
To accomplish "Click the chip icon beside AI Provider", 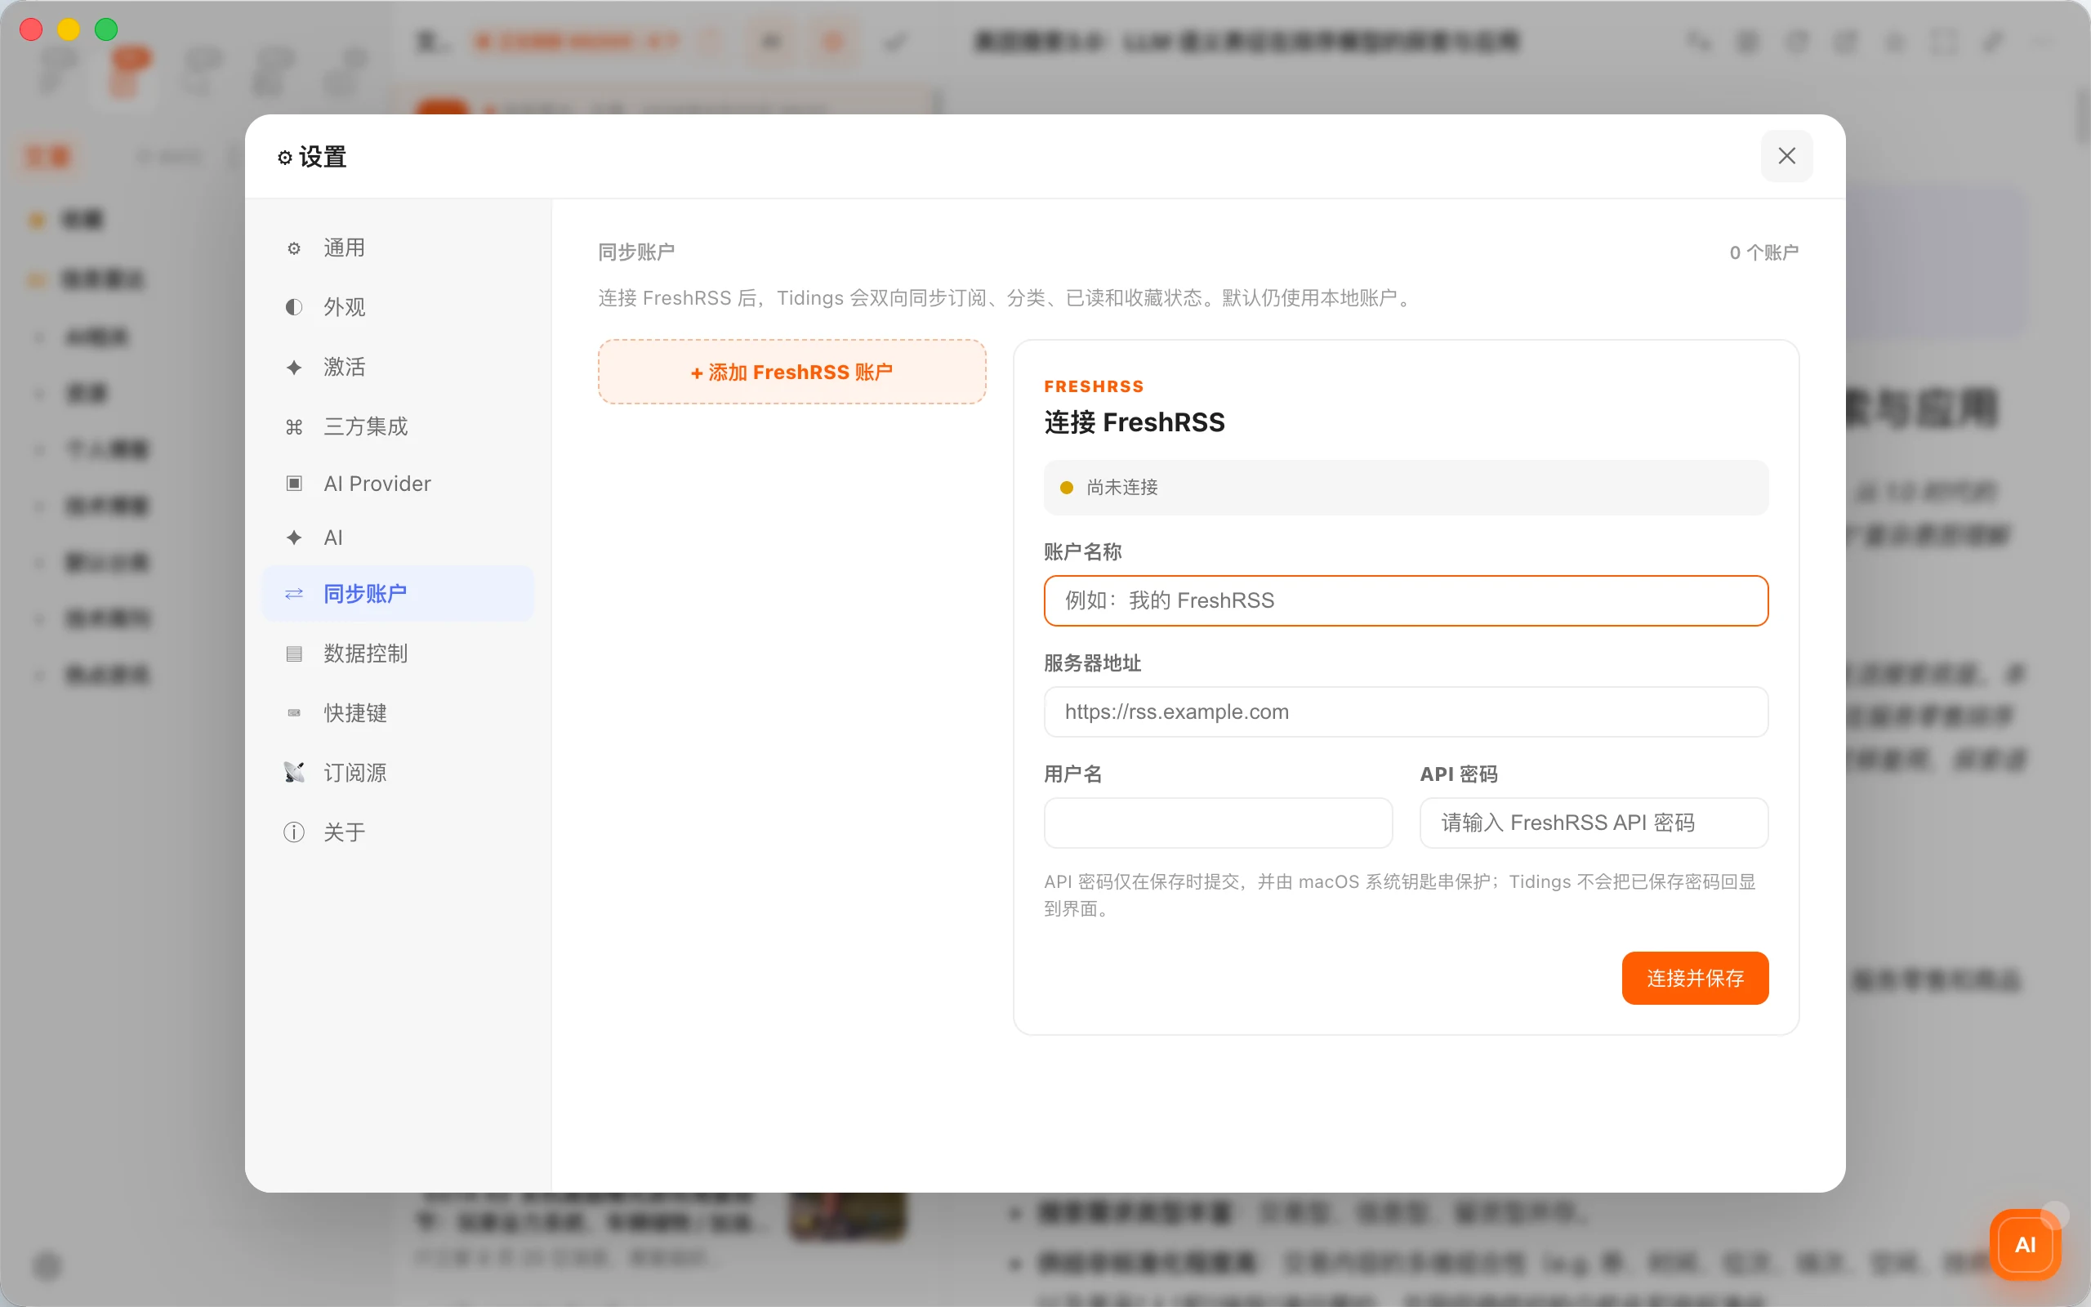I will (294, 484).
